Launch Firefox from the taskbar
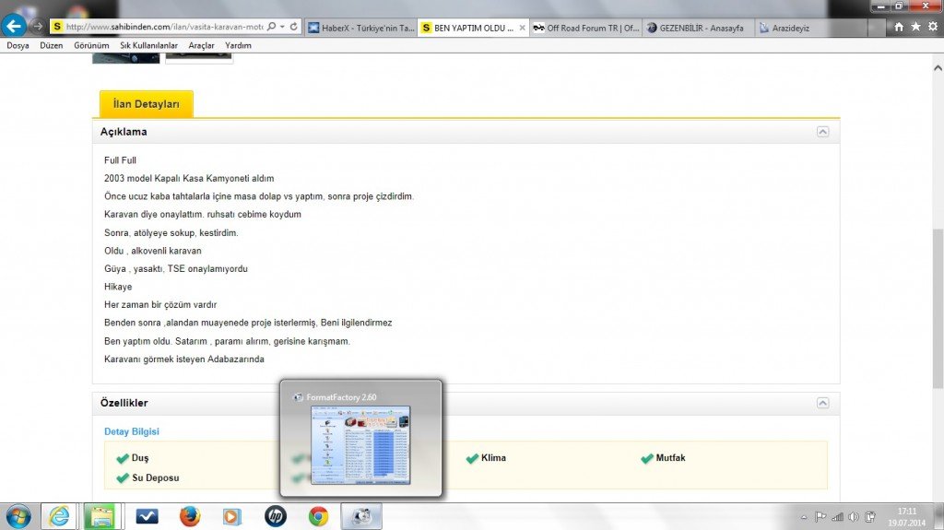 190,516
